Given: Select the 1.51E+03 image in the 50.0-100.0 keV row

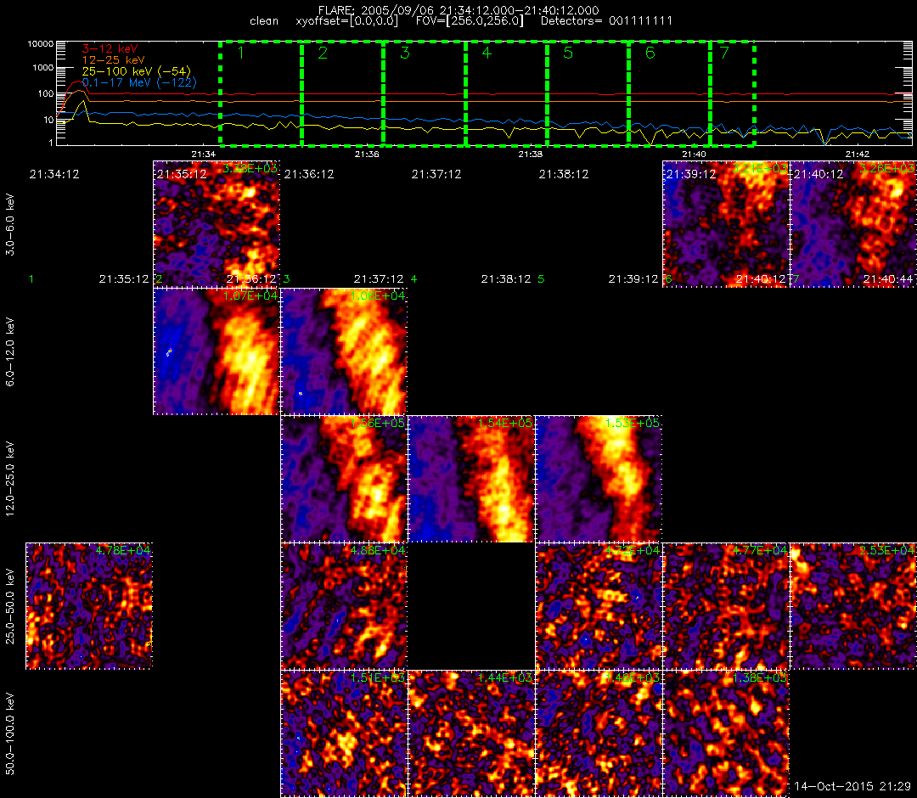Looking at the screenshot, I should (344, 733).
